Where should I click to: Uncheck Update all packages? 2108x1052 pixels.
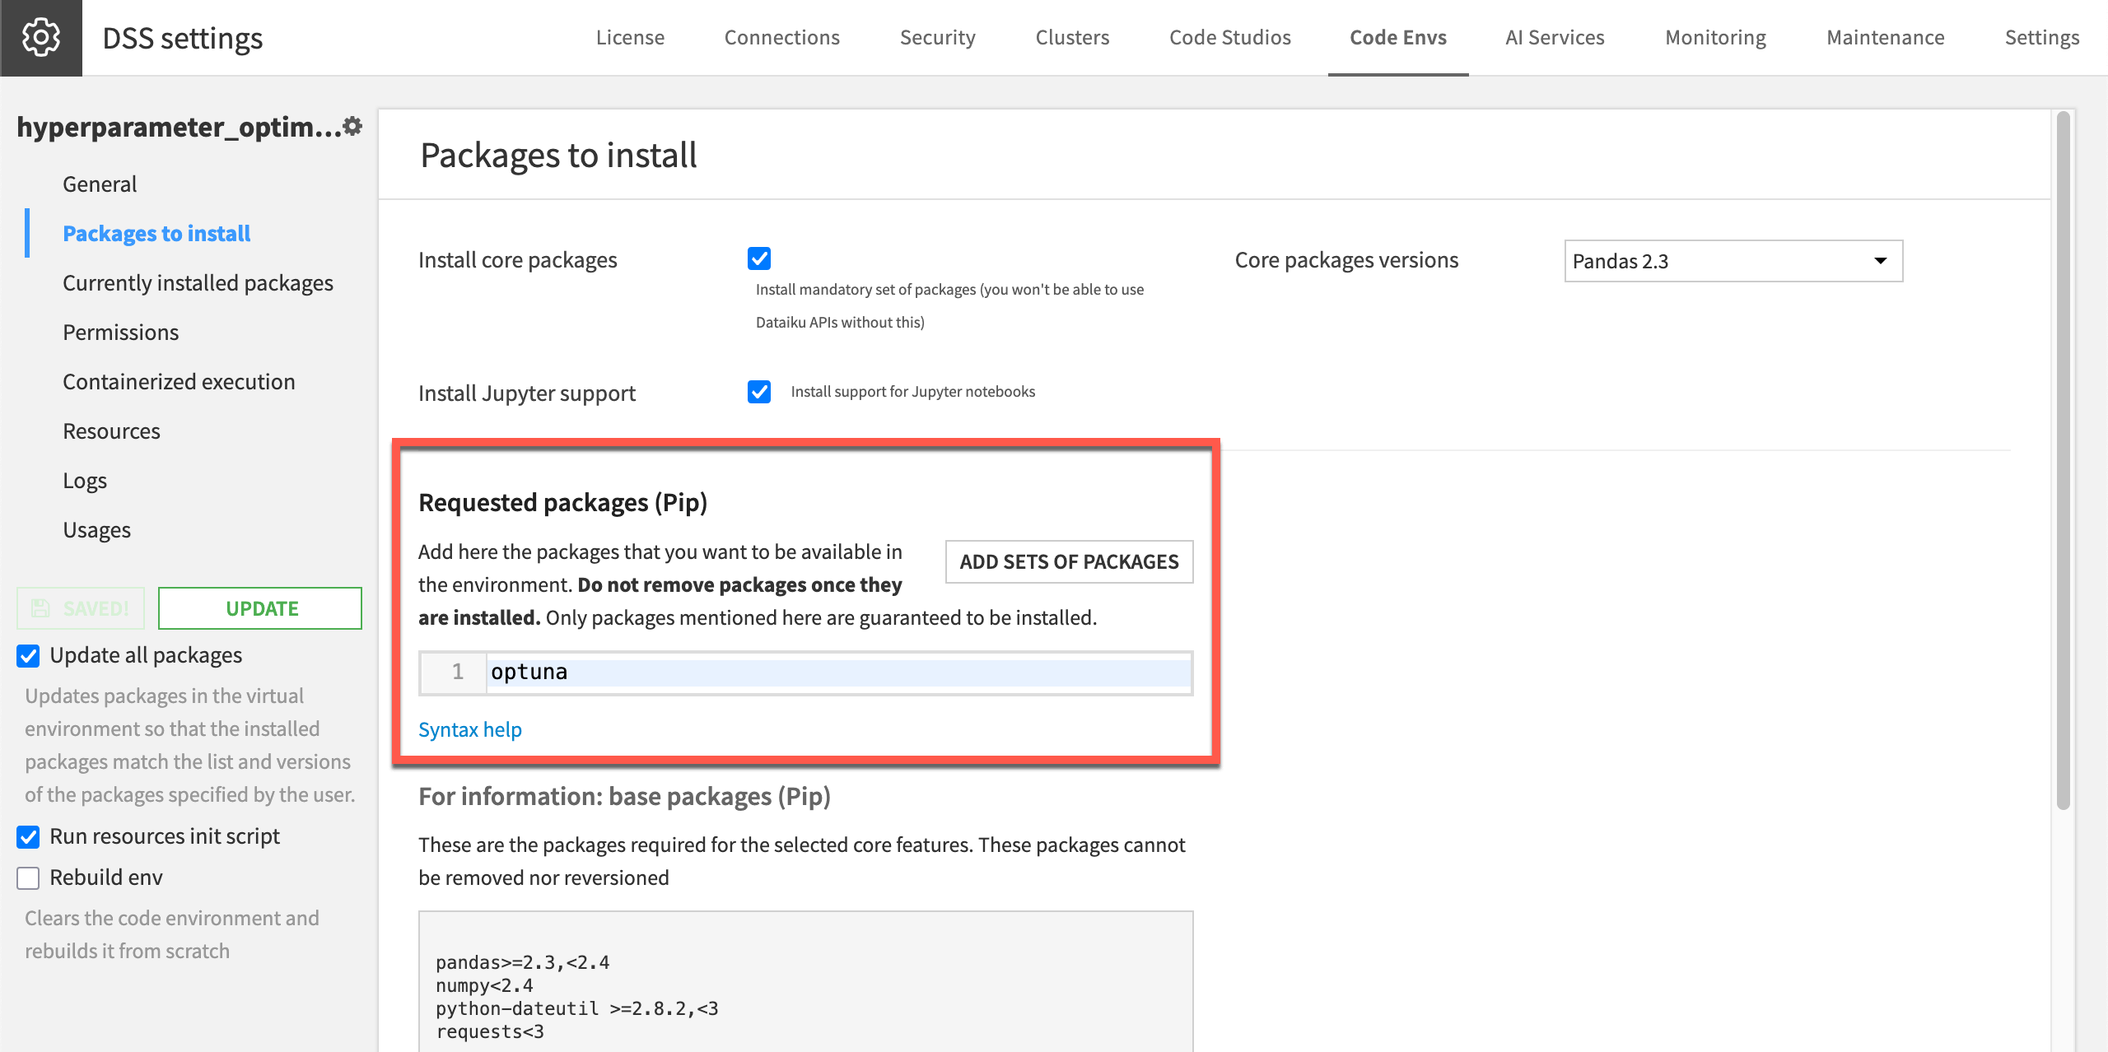click(x=28, y=656)
